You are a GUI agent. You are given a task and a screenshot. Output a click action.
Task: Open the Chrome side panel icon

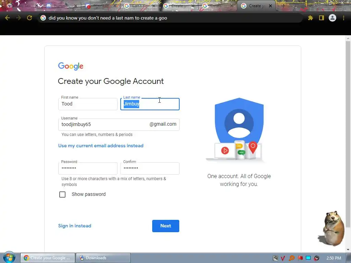[322, 18]
